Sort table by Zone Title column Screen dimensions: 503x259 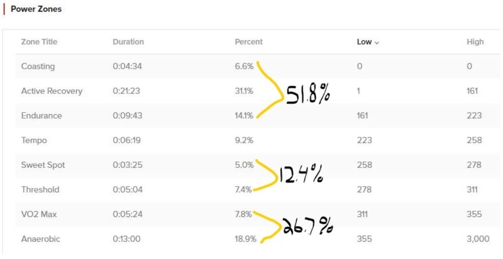tap(39, 42)
